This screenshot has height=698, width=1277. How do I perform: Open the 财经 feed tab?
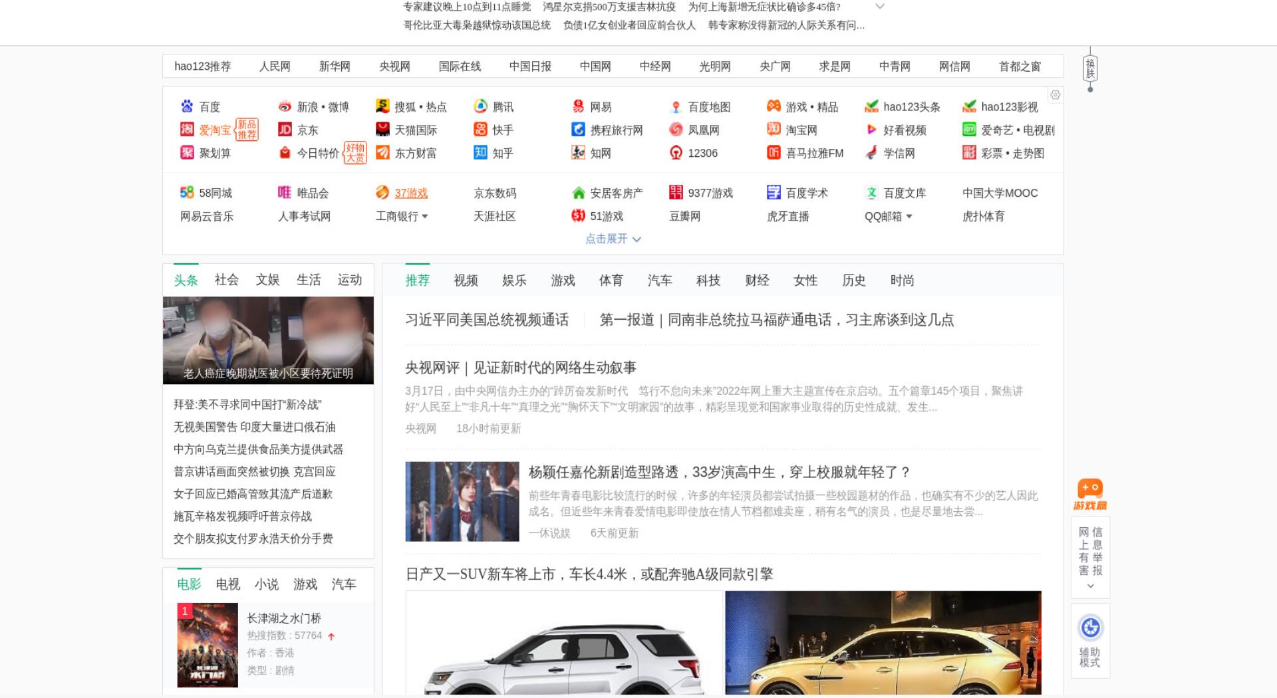[x=757, y=281]
